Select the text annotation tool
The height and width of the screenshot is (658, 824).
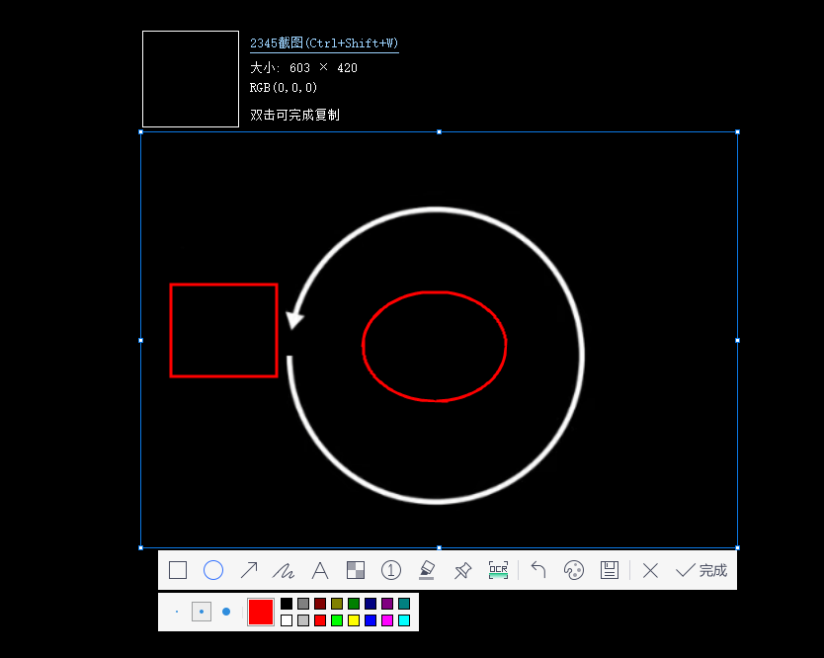point(320,570)
